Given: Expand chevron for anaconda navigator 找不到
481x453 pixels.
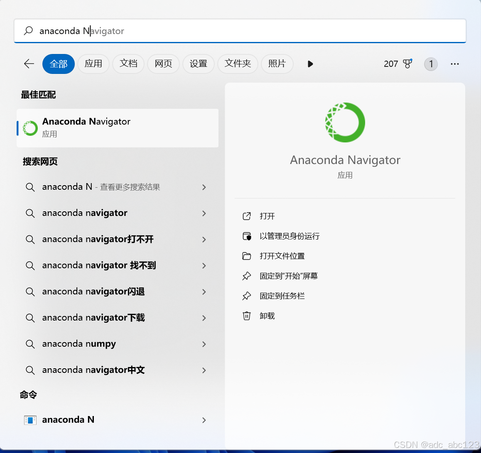Looking at the screenshot, I should pos(204,266).
